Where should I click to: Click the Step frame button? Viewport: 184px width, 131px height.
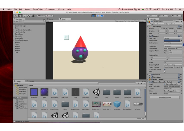pos(102,16)
